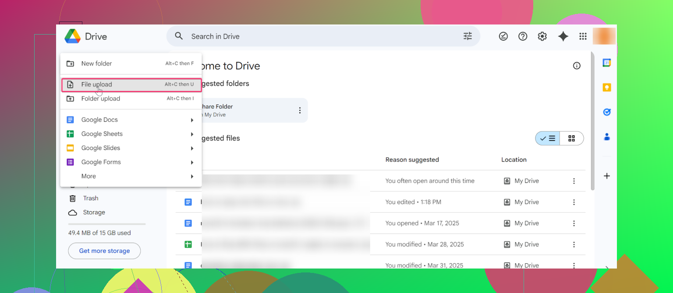
Task: Choose Google Sheets from the new menu
Action: 131,134
